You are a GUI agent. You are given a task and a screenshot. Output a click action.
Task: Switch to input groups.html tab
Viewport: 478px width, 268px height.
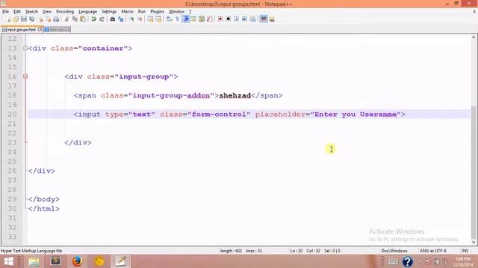[x=22, y=30]
